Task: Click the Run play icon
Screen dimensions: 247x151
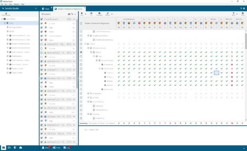Action: (x=82, y=13)
